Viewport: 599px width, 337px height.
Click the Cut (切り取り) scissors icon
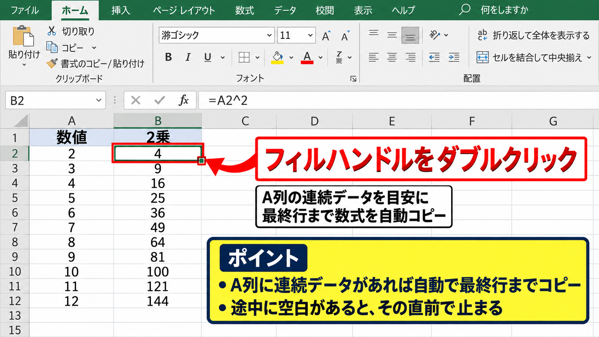point(52,31)
